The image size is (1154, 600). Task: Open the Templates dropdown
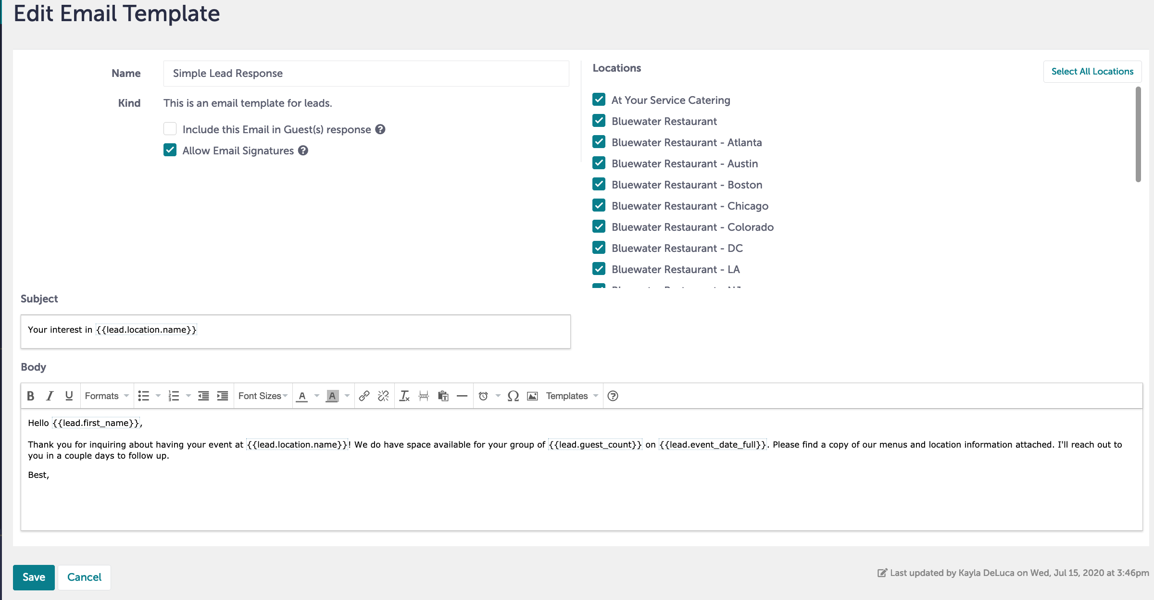[572, 396]
